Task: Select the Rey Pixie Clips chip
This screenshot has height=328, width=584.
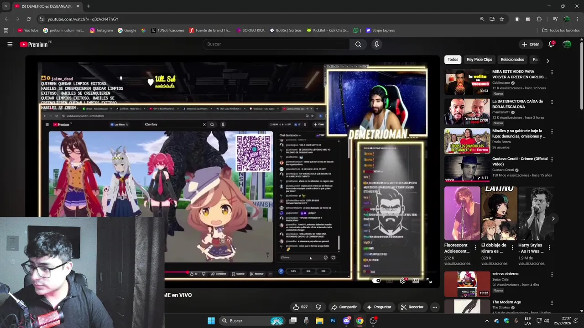Action: pos(480,60)
